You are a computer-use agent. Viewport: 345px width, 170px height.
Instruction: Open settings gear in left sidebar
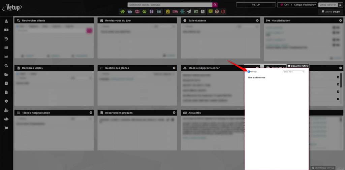click(6, 101)
